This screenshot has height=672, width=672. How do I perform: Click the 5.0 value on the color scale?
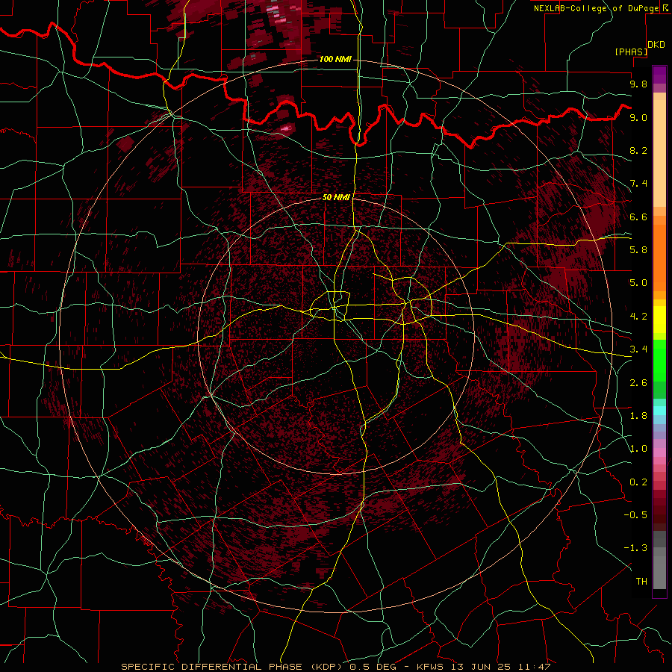point(638,283)
